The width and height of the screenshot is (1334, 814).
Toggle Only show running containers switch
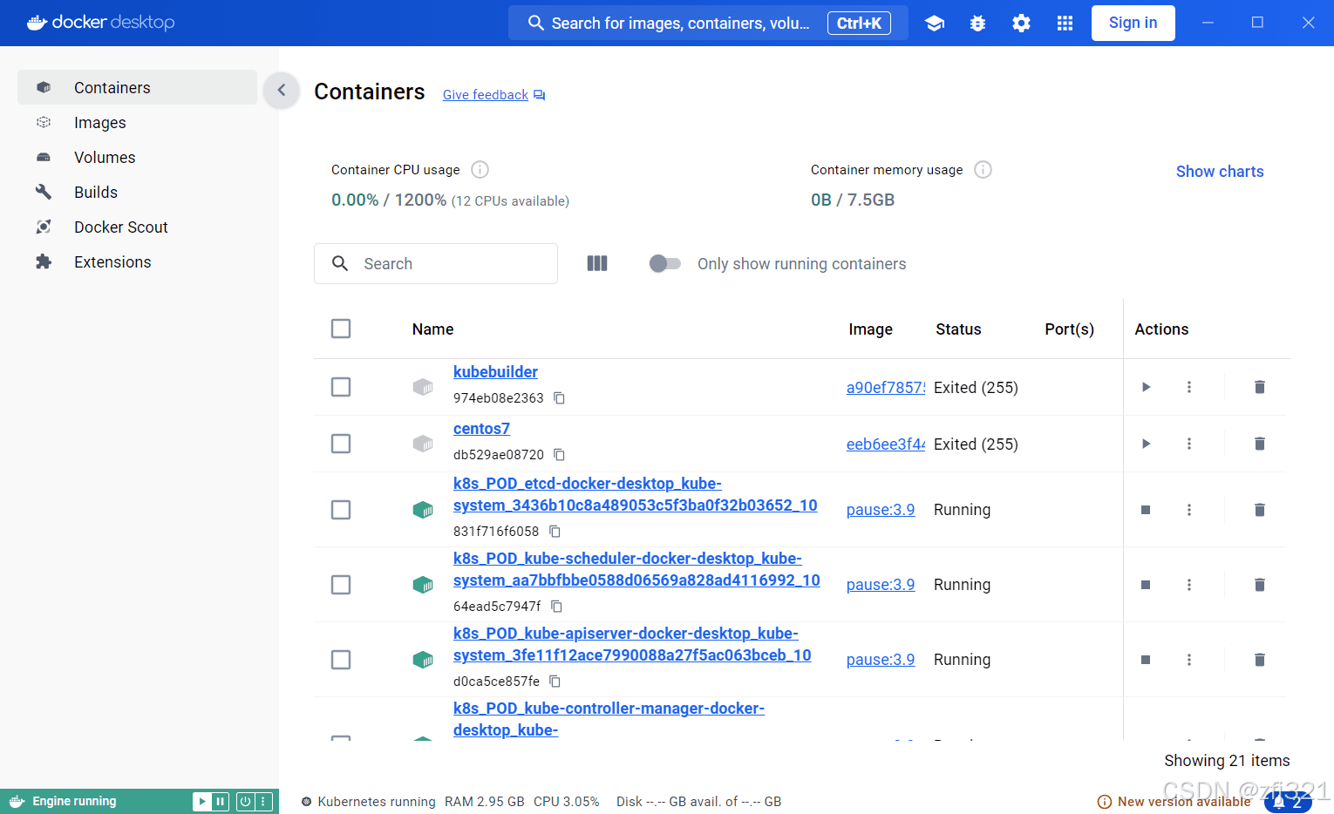click(665, 263)
